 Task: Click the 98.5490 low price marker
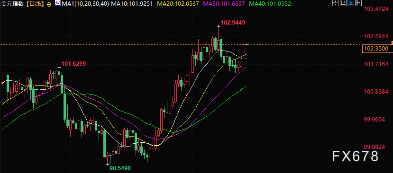click(120, 168)
